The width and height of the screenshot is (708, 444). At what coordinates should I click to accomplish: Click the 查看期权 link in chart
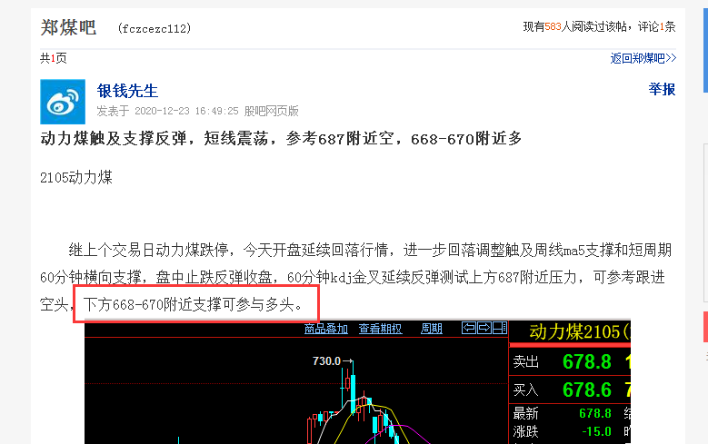[380, 329]
